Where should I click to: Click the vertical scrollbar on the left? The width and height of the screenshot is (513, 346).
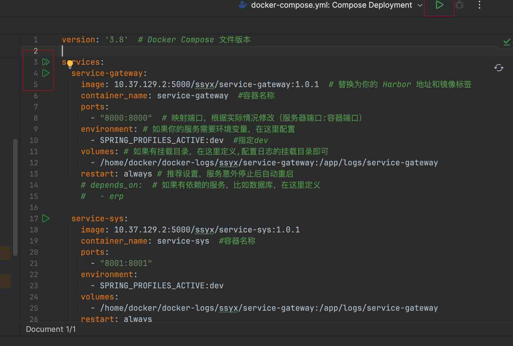click(x=15, y=197)
